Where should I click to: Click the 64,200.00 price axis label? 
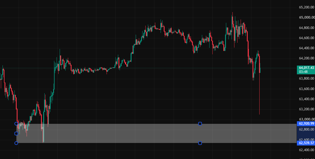coord(306,59)
